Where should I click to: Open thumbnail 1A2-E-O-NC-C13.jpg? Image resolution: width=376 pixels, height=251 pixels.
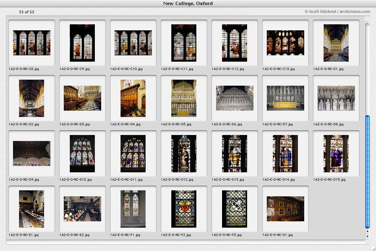(286, 43)
